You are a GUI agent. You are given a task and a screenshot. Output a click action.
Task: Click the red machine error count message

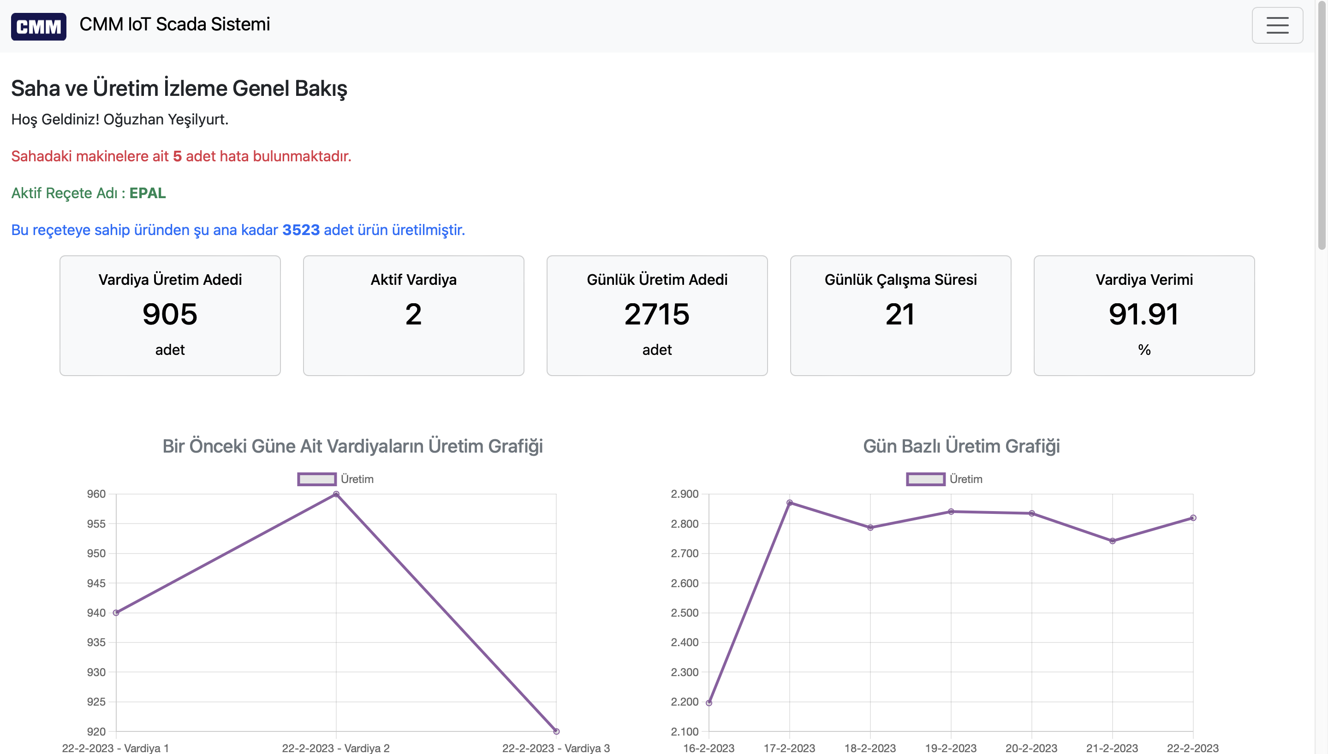point(181,156)
